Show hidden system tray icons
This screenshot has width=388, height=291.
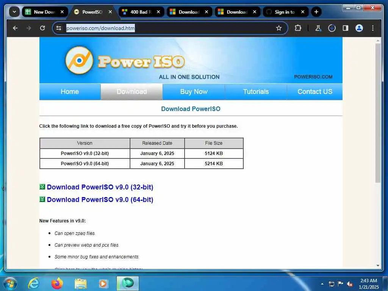[x=322, y=284]
